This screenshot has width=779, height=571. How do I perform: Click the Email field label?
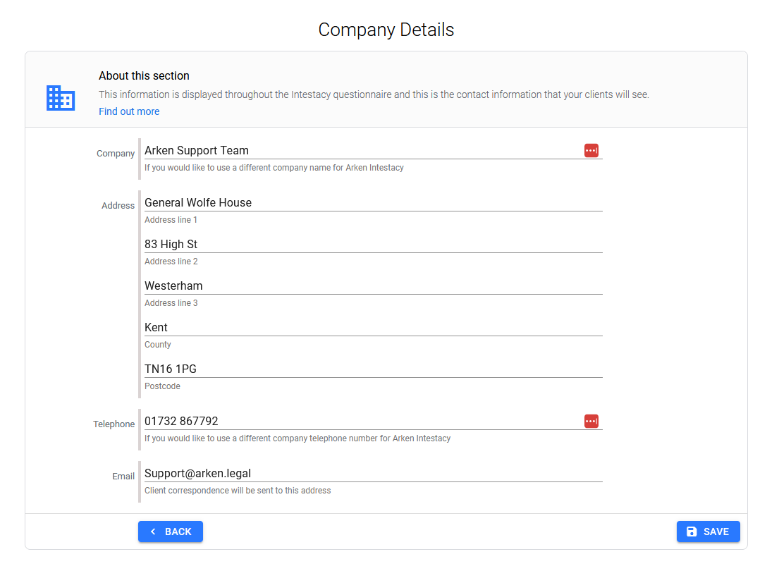(x=123, y=477)
